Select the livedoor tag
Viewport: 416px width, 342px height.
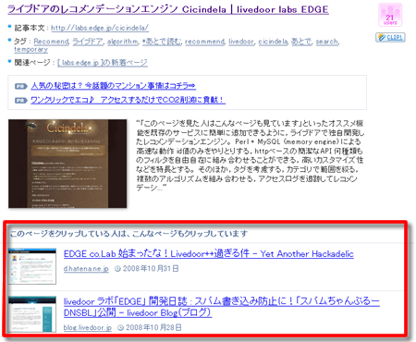241,42
